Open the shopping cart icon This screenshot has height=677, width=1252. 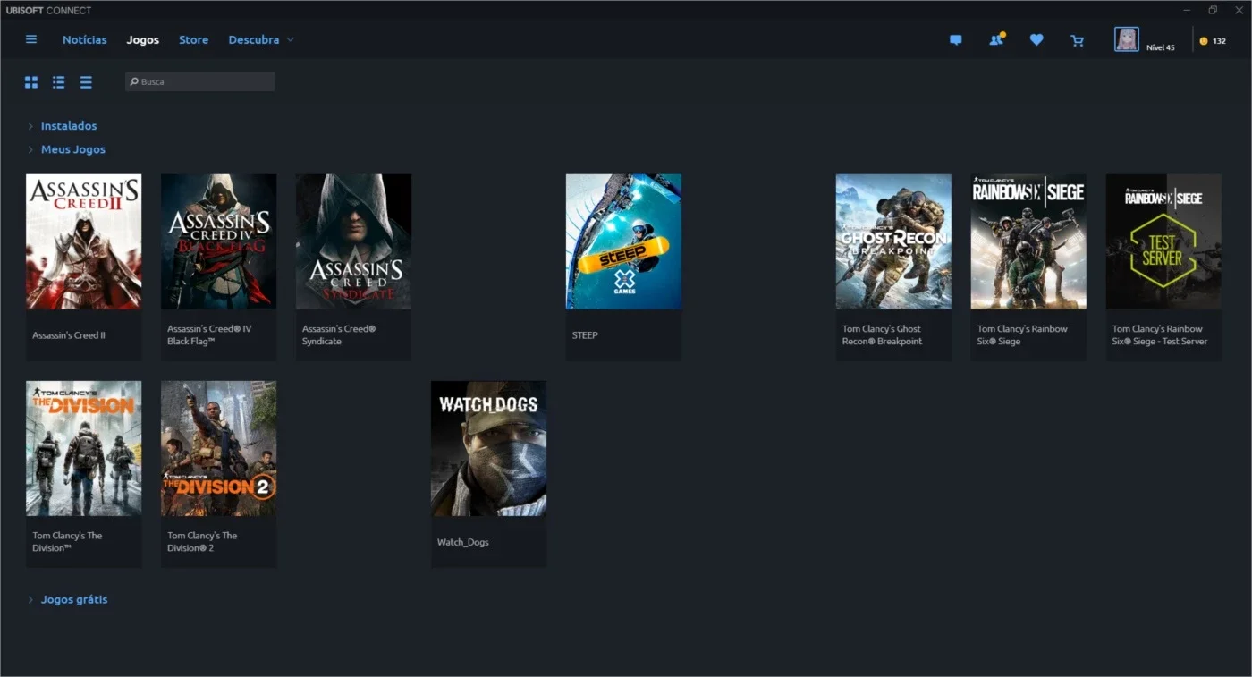[1077, 40]
